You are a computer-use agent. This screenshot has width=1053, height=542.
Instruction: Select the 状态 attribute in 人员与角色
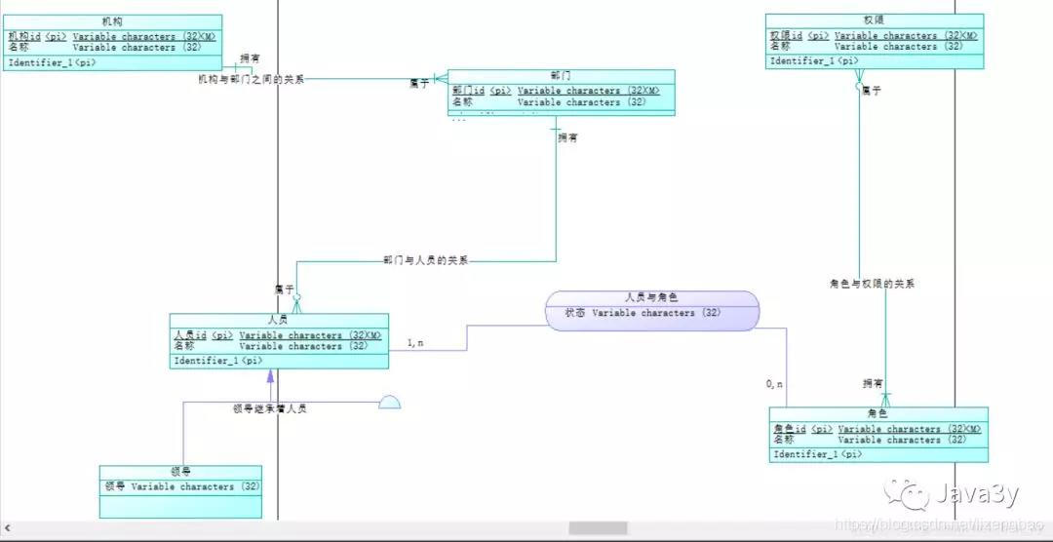click(x=643, y=313)
